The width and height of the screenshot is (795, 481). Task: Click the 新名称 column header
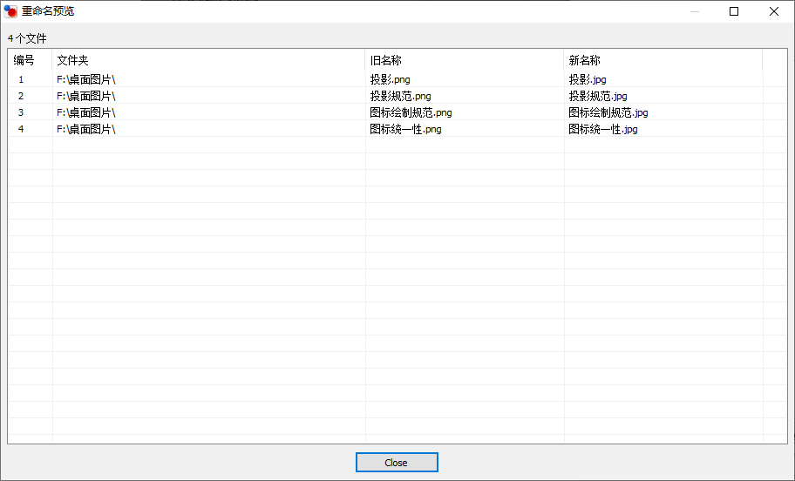pyautogui.click(x=662, y=60)
